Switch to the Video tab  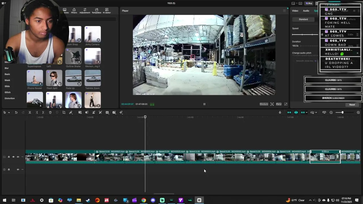(295, 11)
